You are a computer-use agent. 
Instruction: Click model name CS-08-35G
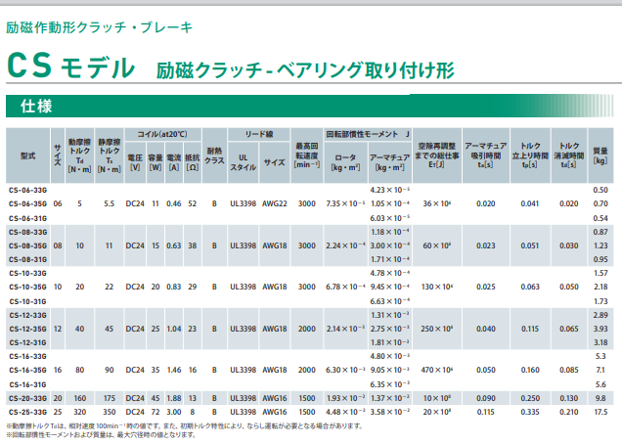coord(27,245)
